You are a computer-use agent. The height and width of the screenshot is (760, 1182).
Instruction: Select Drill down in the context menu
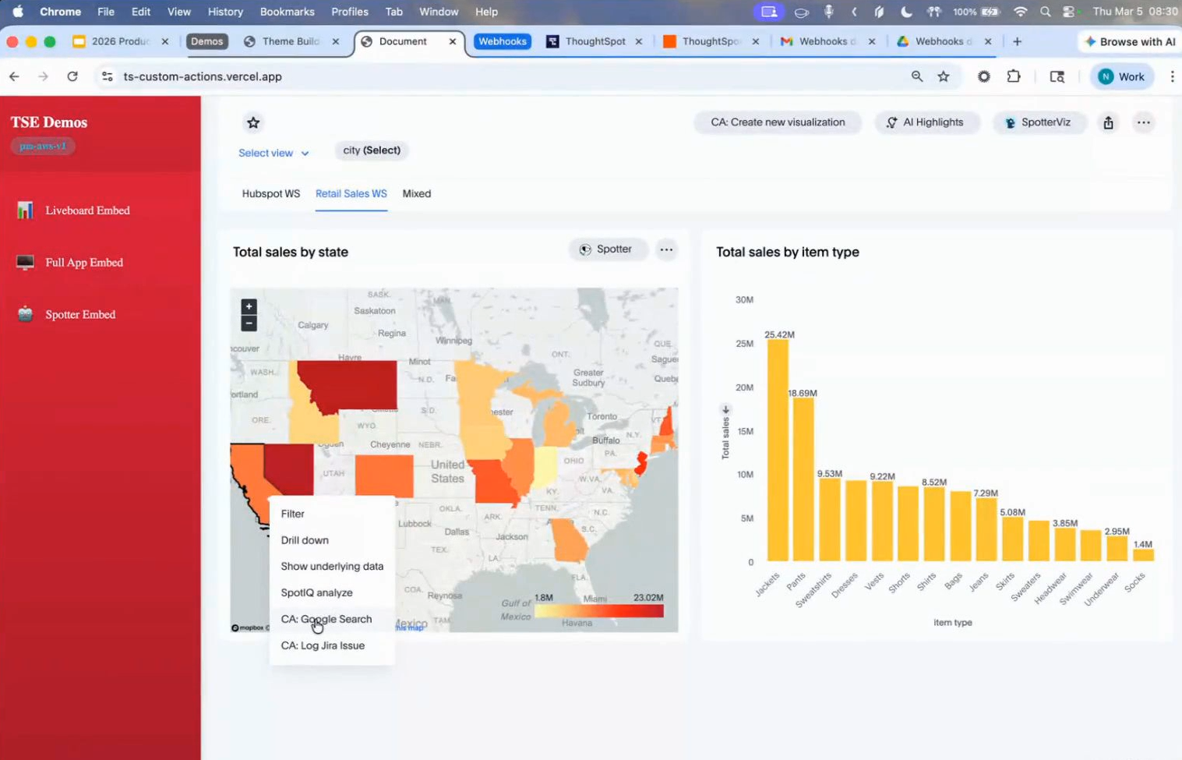tap(305, 540)
